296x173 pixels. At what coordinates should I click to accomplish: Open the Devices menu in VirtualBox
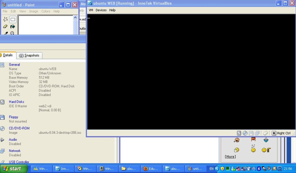pyautogui.click(x=101, y=10)
